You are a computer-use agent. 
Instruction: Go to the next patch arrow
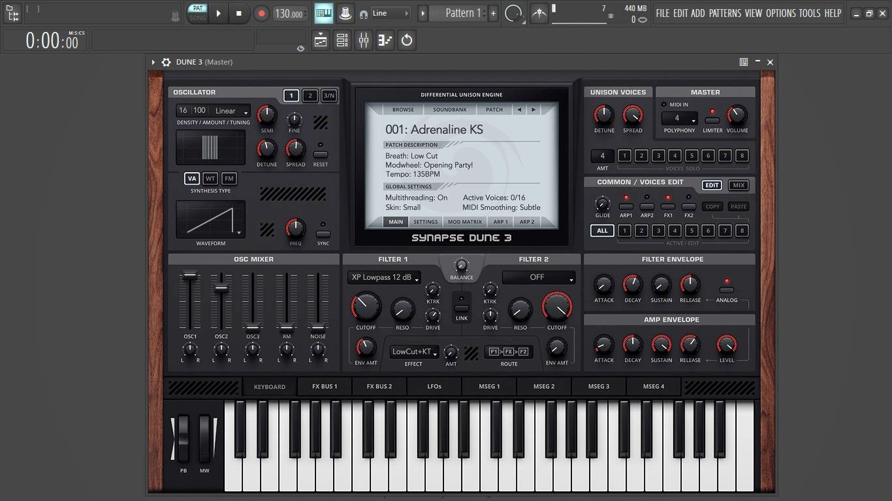point(533,110)
